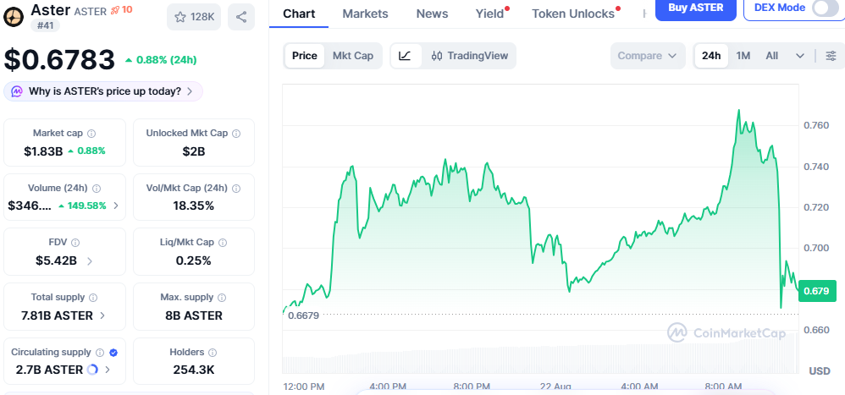Expand the Volume (24h) details chevron
The image size is (845, 395).
tap(116, 206)
